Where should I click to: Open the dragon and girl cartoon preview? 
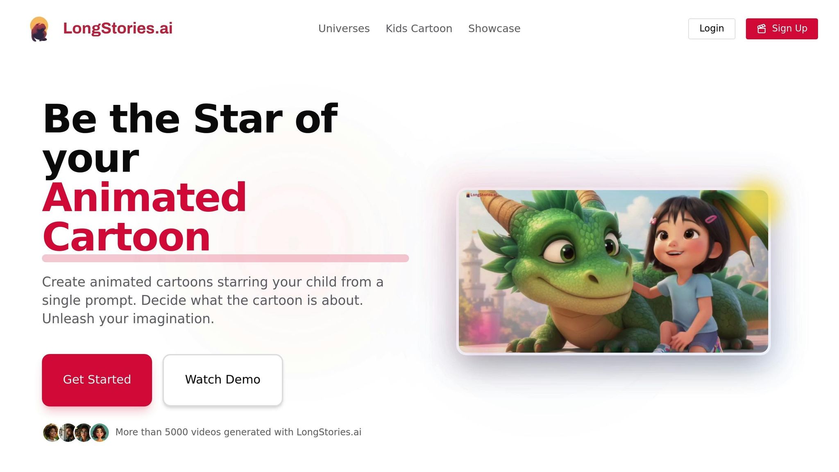click(x=613, y=271)
